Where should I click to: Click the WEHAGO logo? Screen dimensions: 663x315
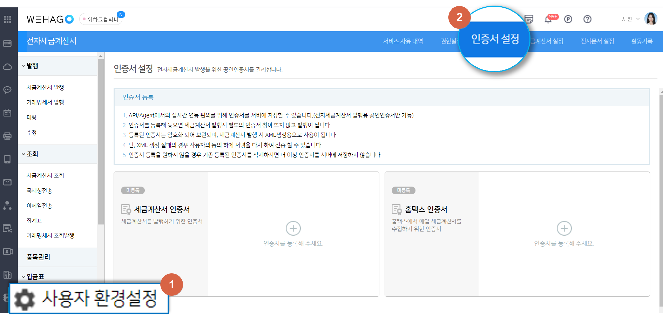point(50,19)
